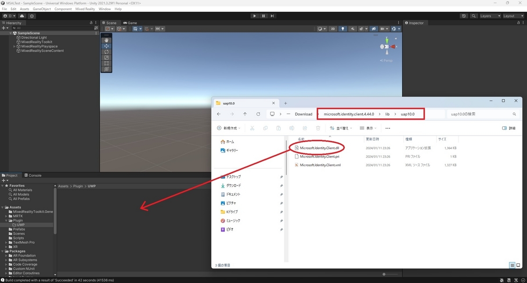Select the Rect transform tool
Screen dimensions: 527x283
coord(107,63)
